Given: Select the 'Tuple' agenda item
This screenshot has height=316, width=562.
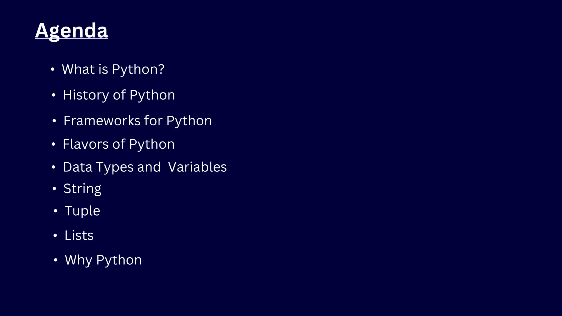Looking at the screenshot, I should [x=82, y=211].
